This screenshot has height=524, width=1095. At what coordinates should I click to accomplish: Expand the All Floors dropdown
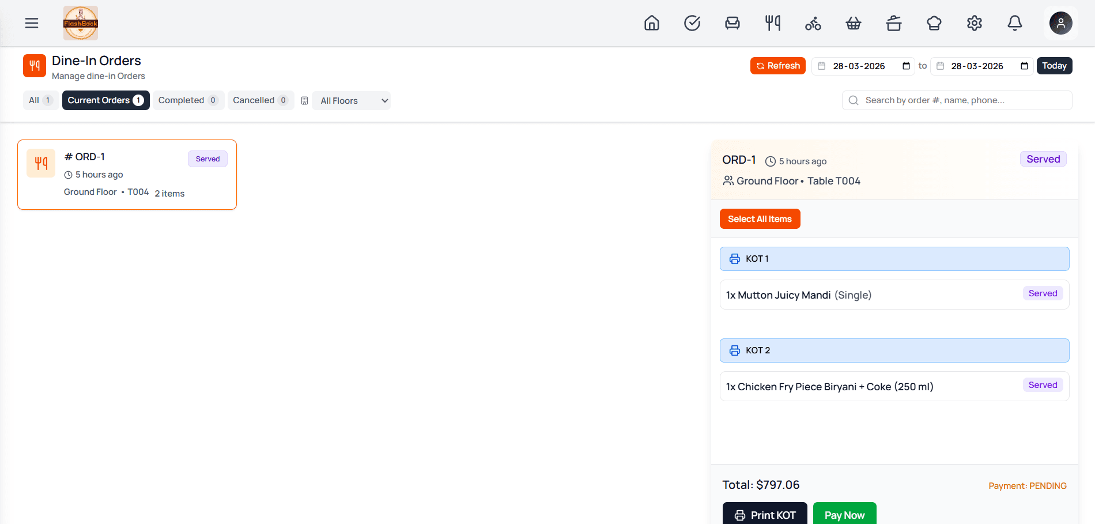[352, 101]
